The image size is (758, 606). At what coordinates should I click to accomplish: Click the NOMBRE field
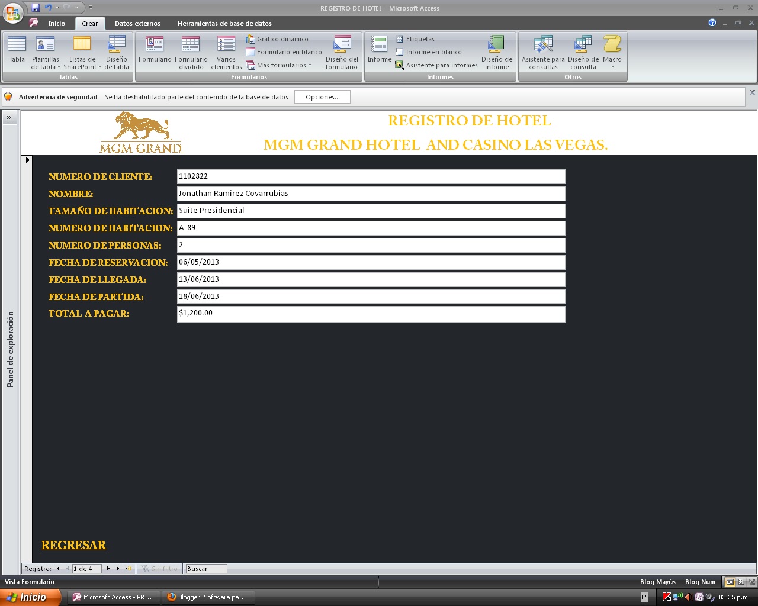pos(371,194)
